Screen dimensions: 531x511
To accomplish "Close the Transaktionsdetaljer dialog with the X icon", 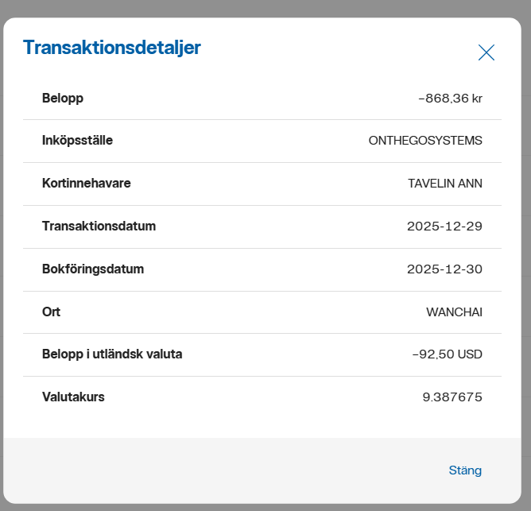I will [486, 52].
